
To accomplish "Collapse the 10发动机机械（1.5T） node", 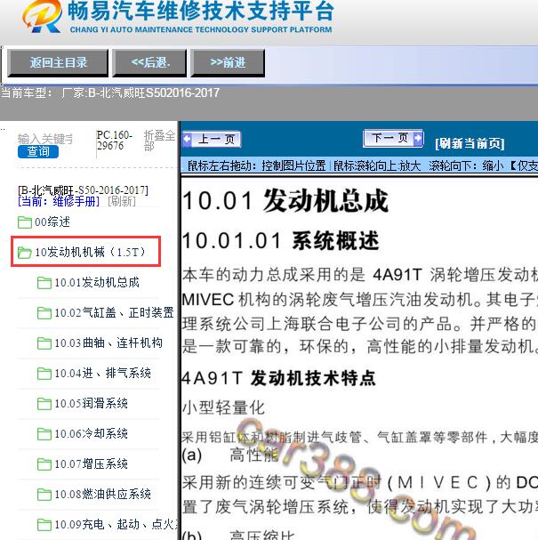I will click(x=90, y=252).
